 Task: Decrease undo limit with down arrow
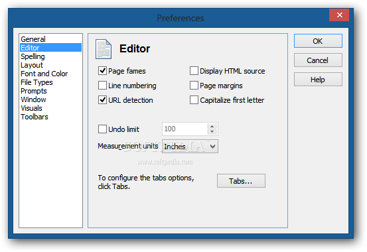(212, 131)
